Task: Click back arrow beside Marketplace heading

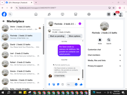Action: tap(4, 21)
